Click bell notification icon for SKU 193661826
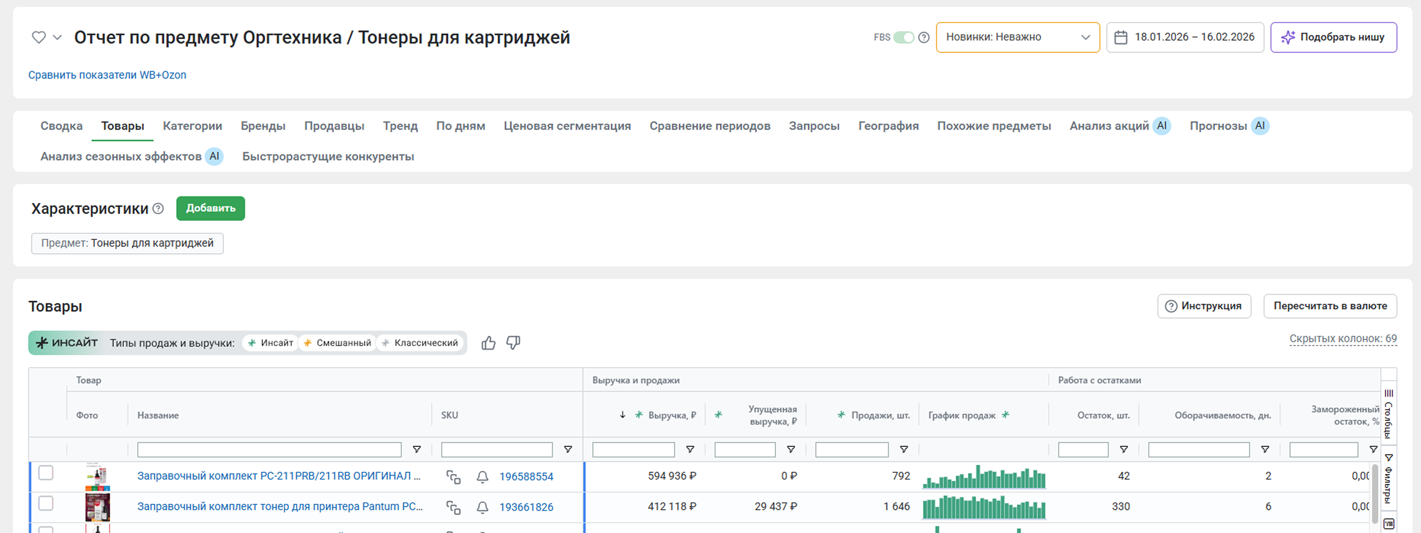 [482, 507]
